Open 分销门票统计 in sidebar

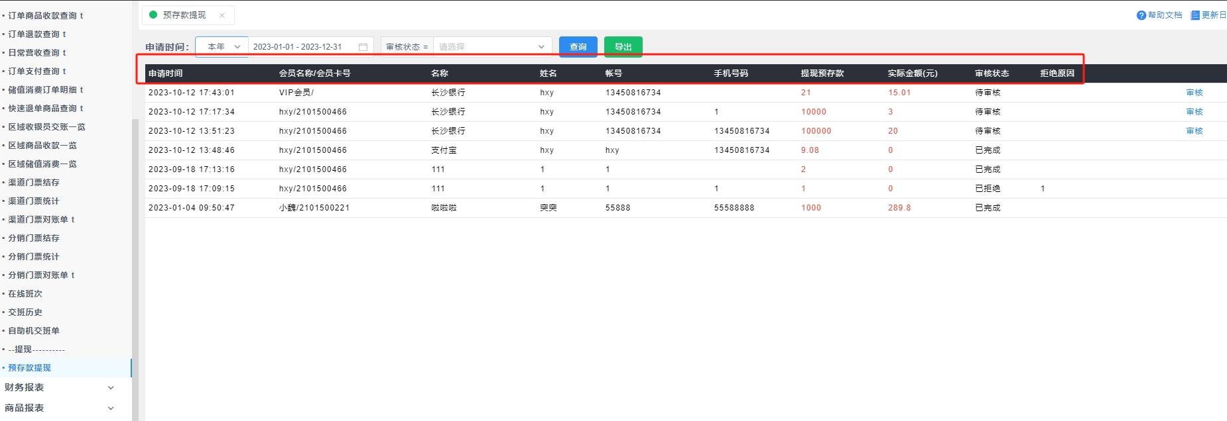pyautogui.click(x=34, y=256)
